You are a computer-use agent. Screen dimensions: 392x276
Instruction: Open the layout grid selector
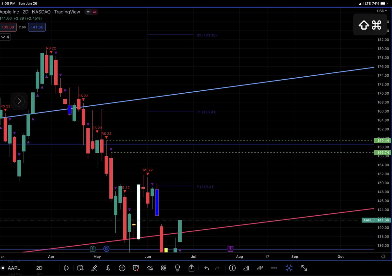click(x=164, y=268)
